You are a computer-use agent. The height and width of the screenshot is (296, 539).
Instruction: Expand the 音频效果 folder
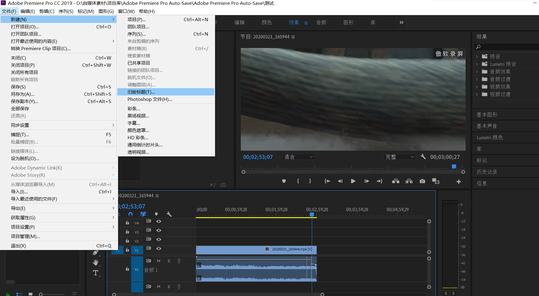(x=477, y=72)
